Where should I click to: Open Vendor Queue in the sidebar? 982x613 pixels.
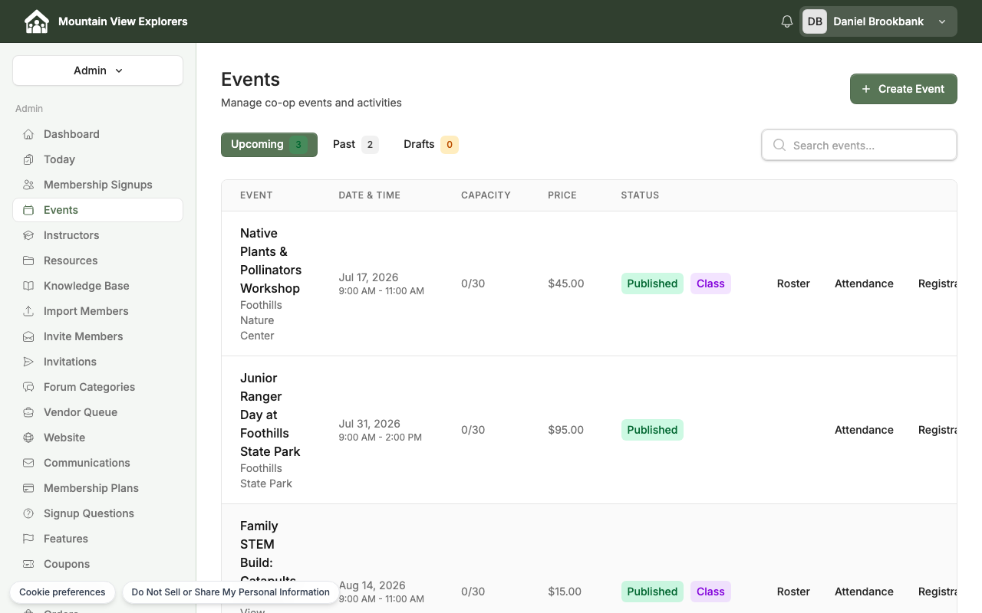pos(97,412)
